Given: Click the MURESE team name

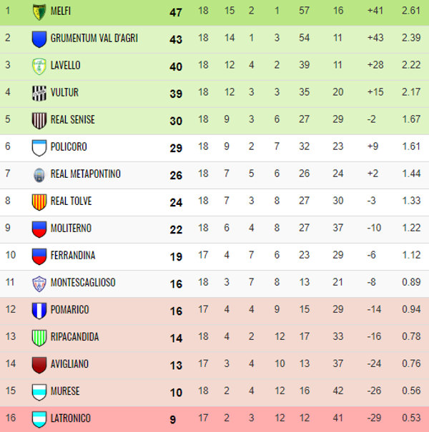Looking at the screenshot, I should 65,391.
